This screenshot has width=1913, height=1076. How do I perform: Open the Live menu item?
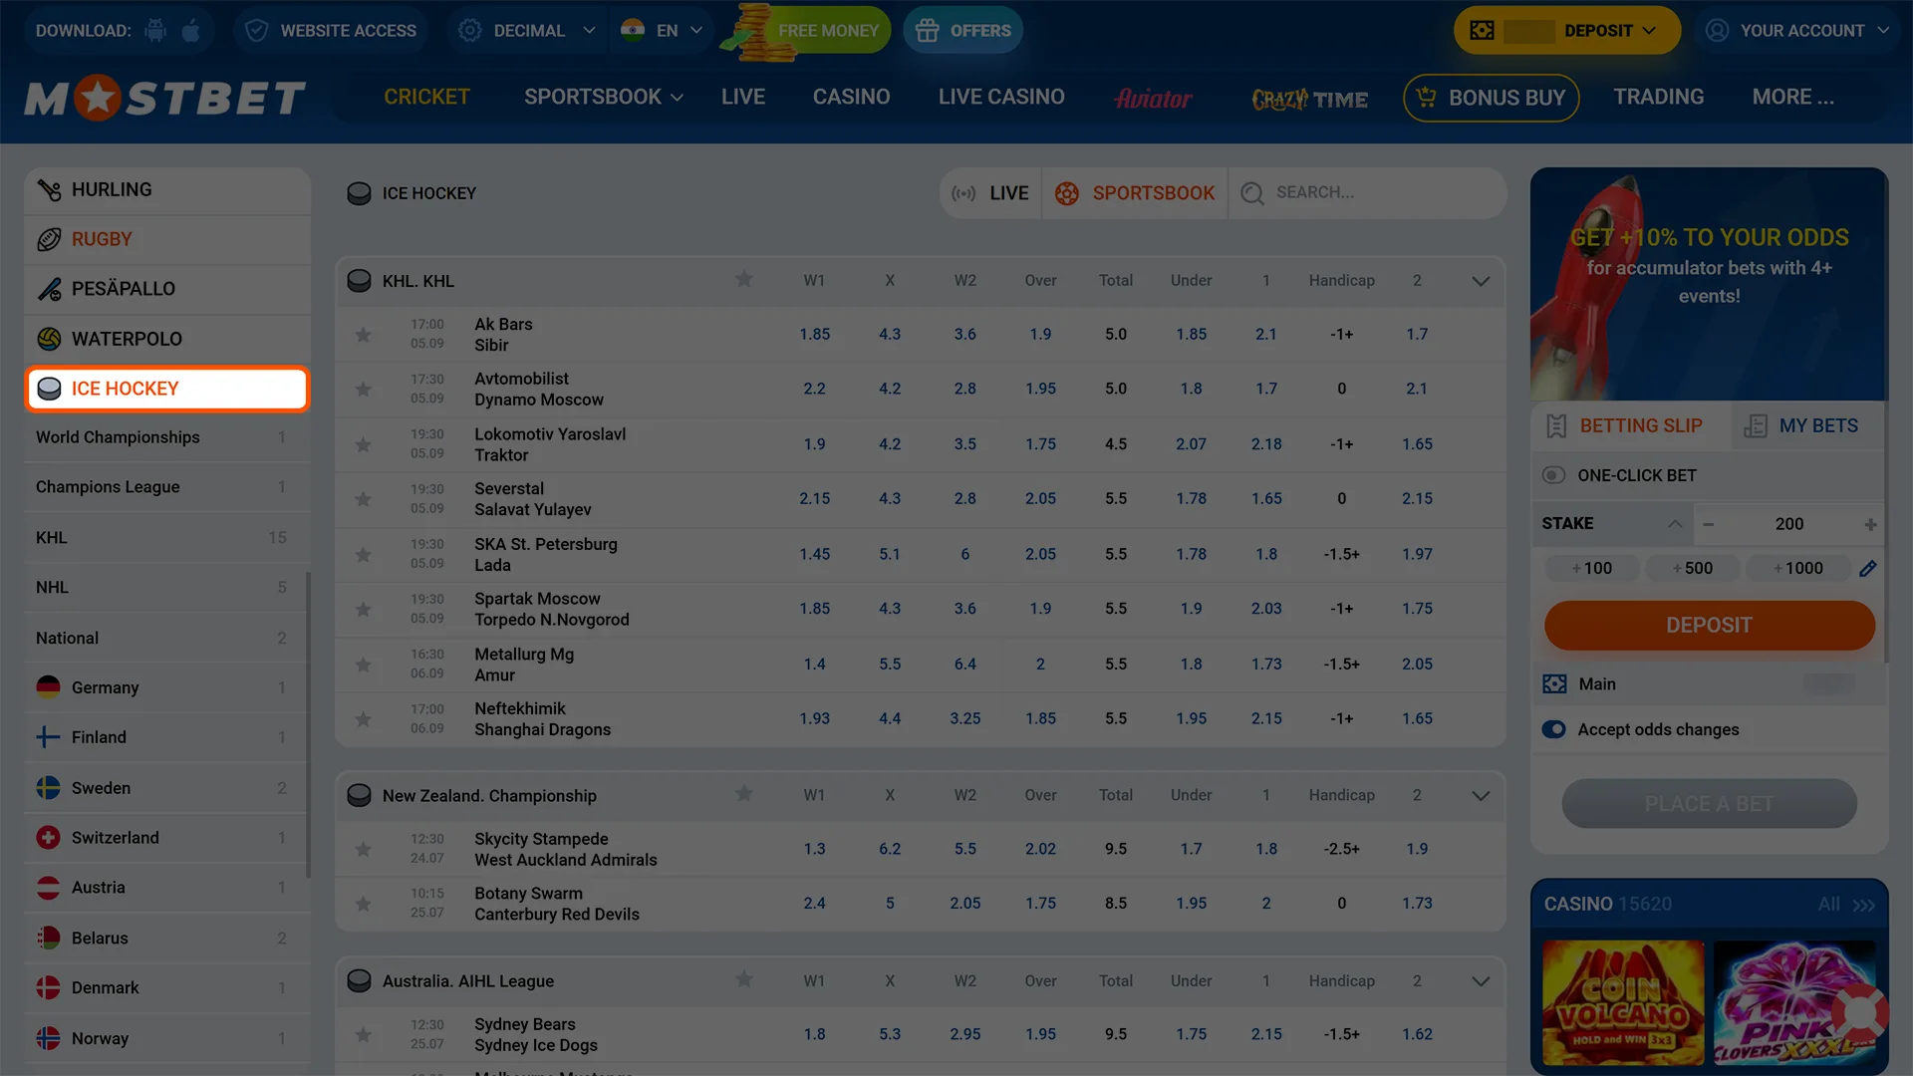[743, 97]
